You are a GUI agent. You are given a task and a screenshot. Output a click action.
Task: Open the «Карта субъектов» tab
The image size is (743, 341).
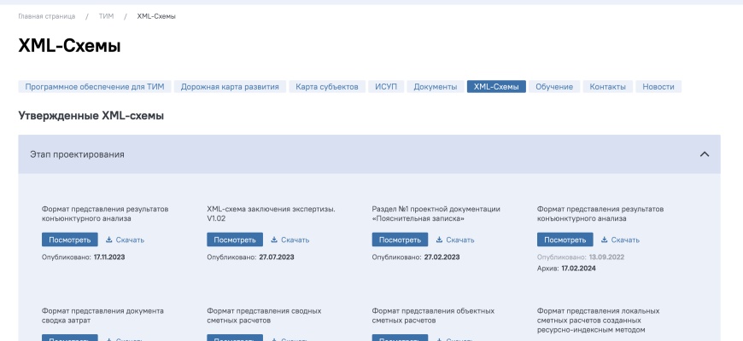coord(327,87)
